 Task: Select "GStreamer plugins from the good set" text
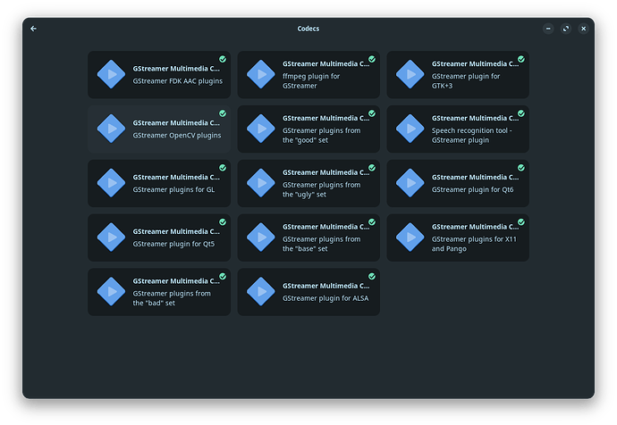pyautogui.click(x=321, y=135)
